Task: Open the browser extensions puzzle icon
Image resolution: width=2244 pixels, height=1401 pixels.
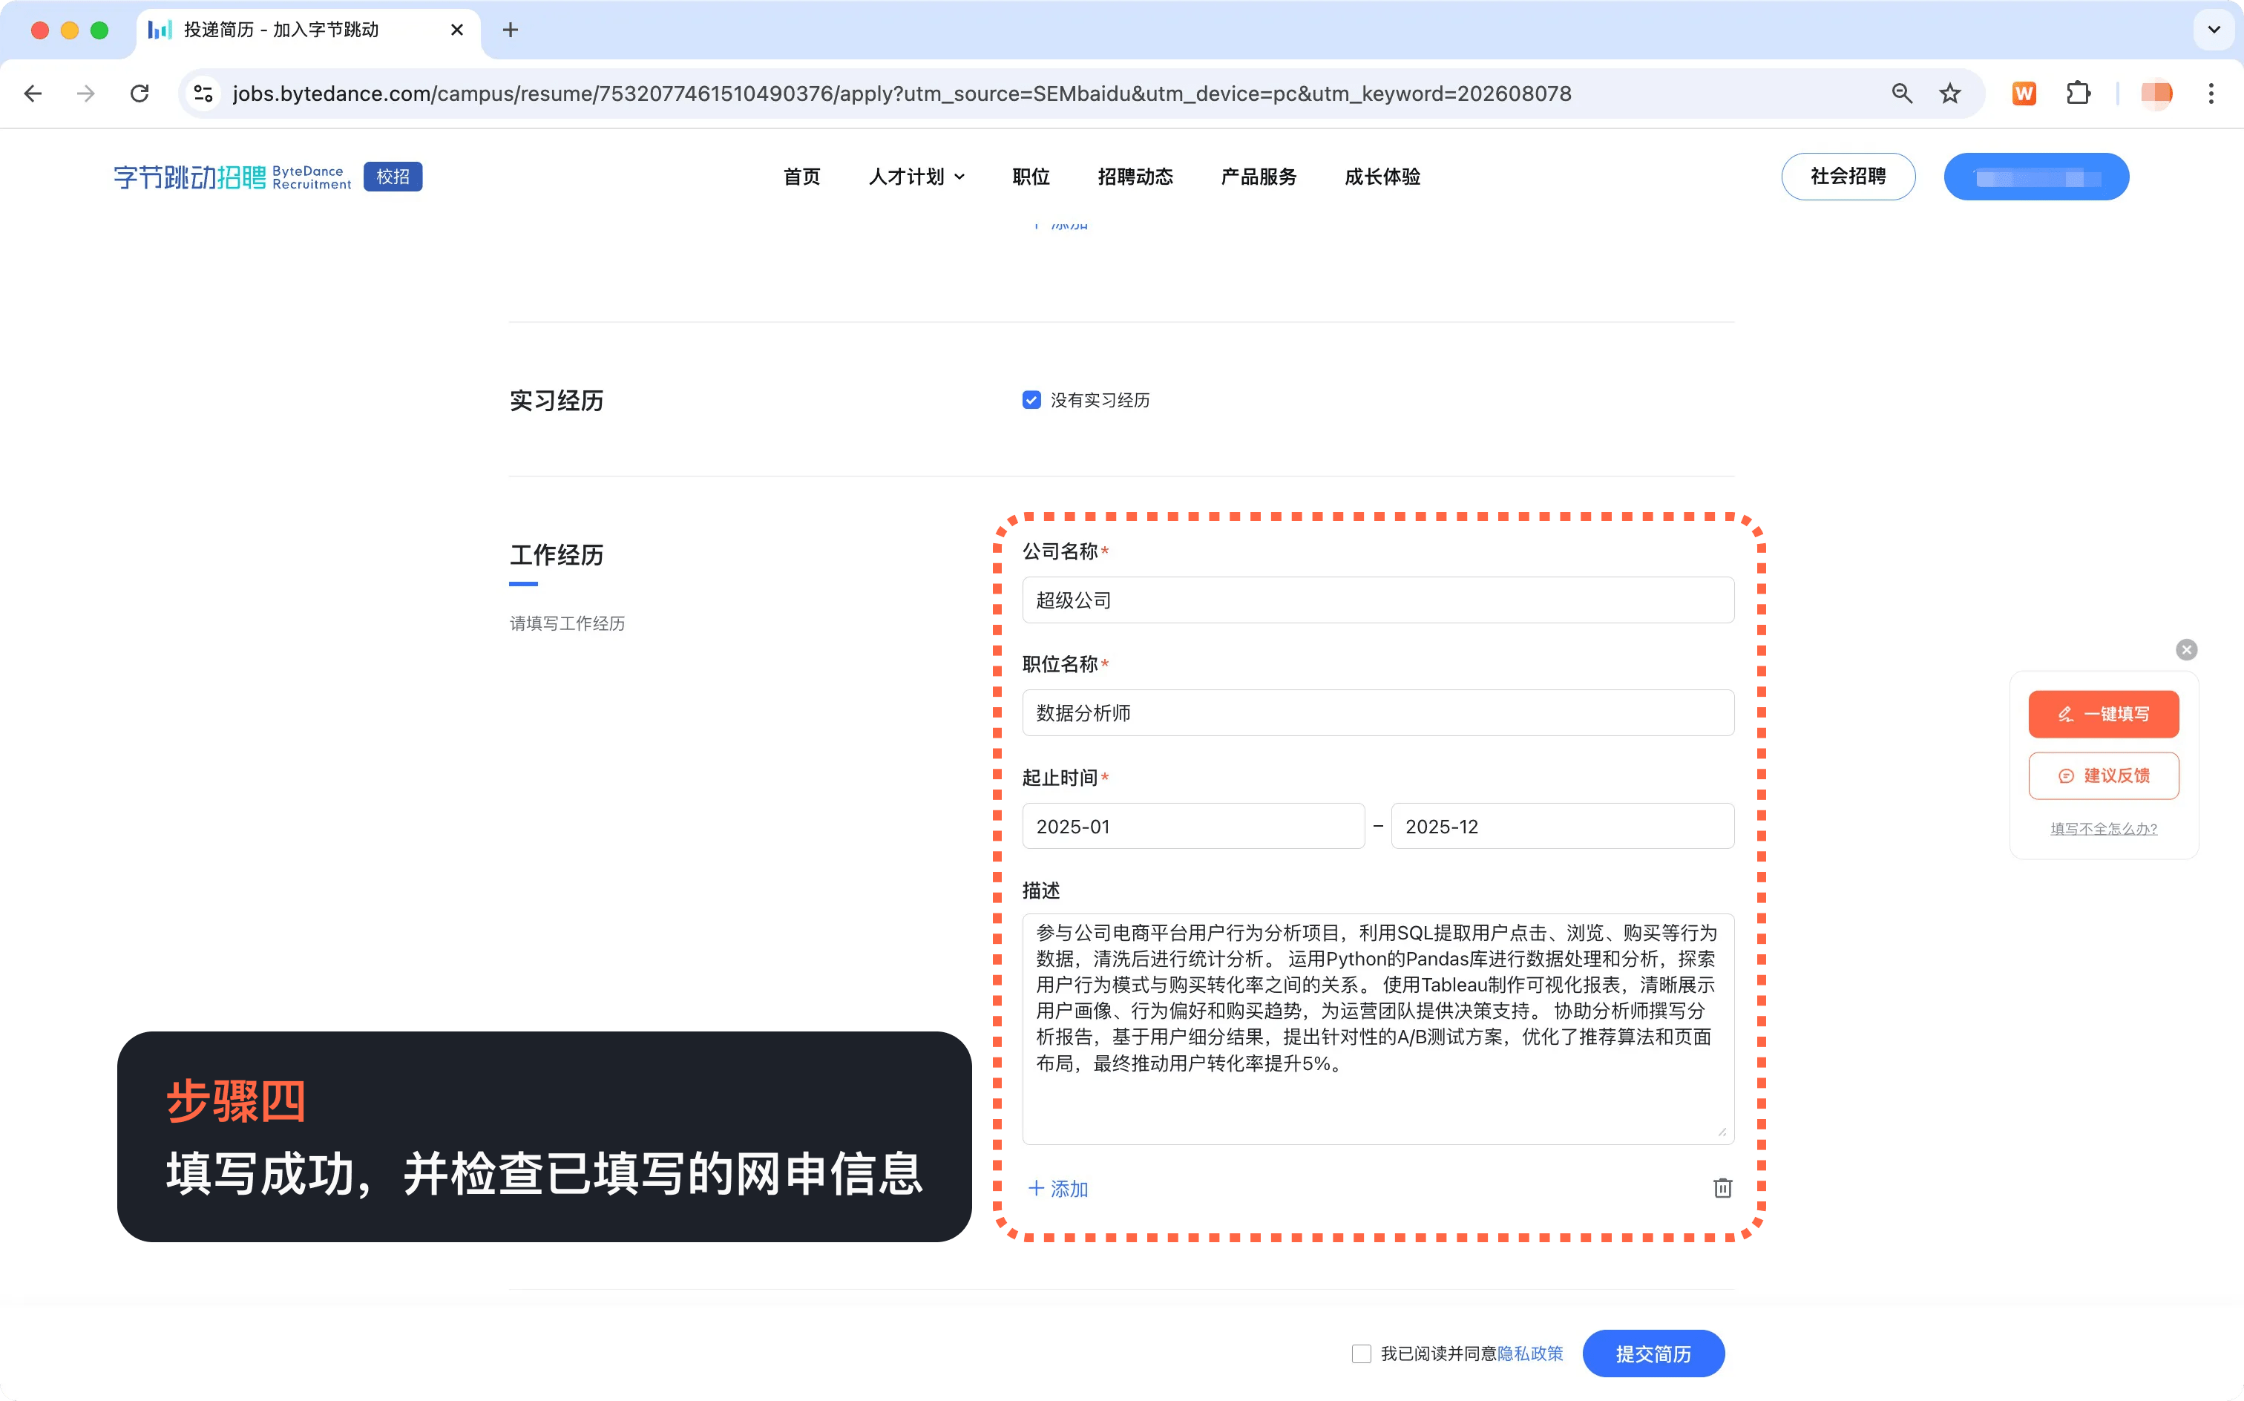Action: [x=2077, y=93]
